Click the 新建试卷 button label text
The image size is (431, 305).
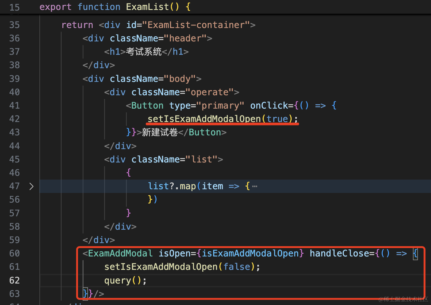click(x=160, y=132)
